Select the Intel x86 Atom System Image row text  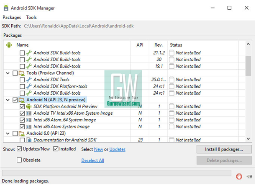coord(61,127)
